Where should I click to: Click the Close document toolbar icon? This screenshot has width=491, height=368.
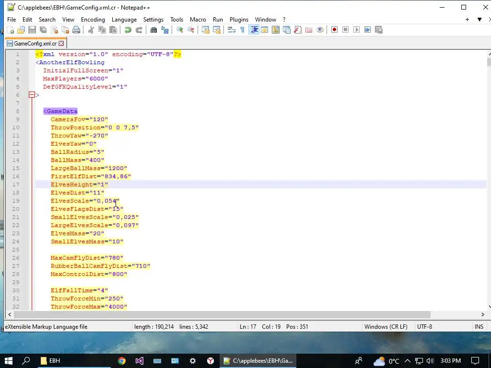pos(55,30)
